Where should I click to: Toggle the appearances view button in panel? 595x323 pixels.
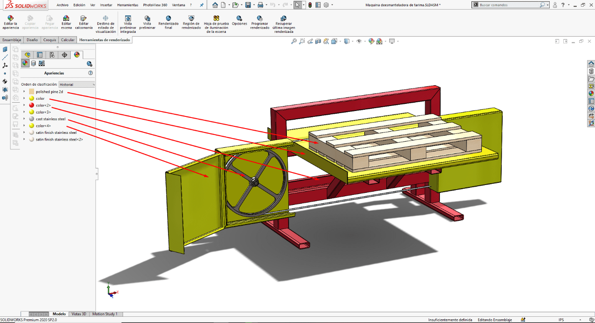(25, 64)
